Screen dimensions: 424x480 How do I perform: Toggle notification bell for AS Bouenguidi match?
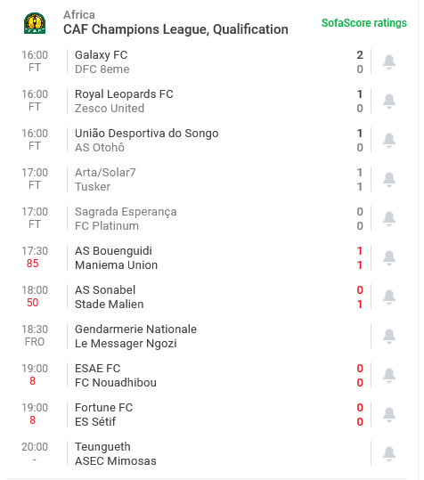[389, 257]
